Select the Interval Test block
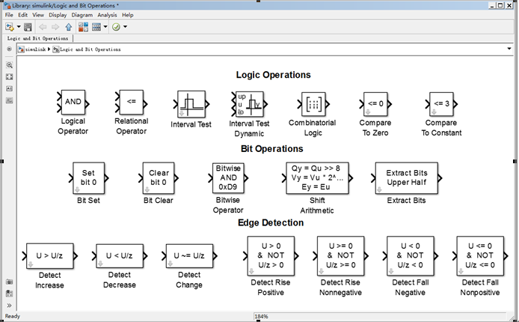Screen dimensions: 519x322 (x=191, y=104)
